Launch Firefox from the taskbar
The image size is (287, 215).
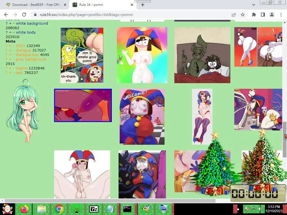pyautogui.click(x=24, y=209)
